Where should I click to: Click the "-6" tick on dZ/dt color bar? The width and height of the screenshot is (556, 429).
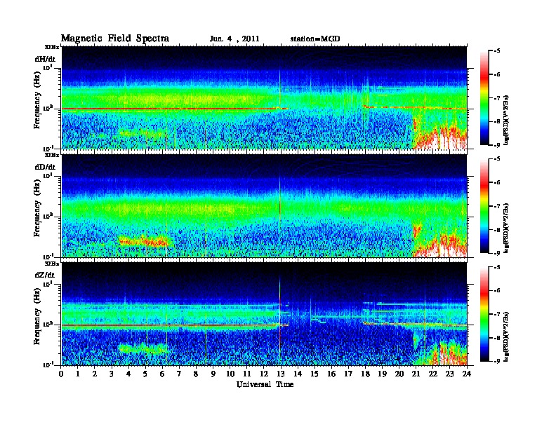point(497,291)
